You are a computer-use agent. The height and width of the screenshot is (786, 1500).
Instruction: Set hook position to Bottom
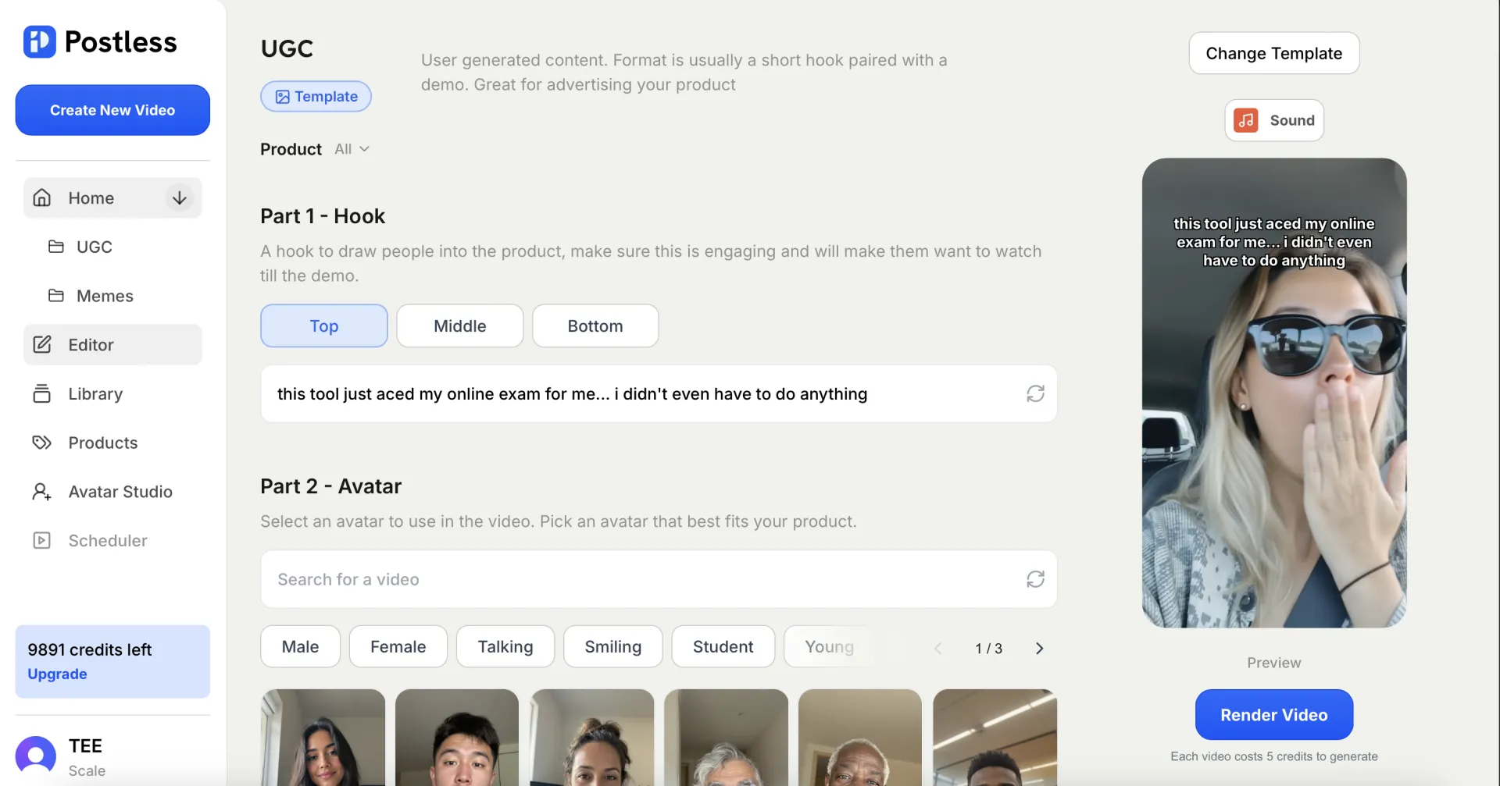point(595,326)
